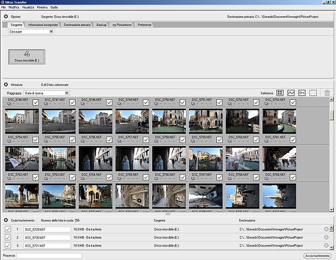The height and width of the screenshot is (260, 336).
Task: Open the Guida menu
Action: 54,7
